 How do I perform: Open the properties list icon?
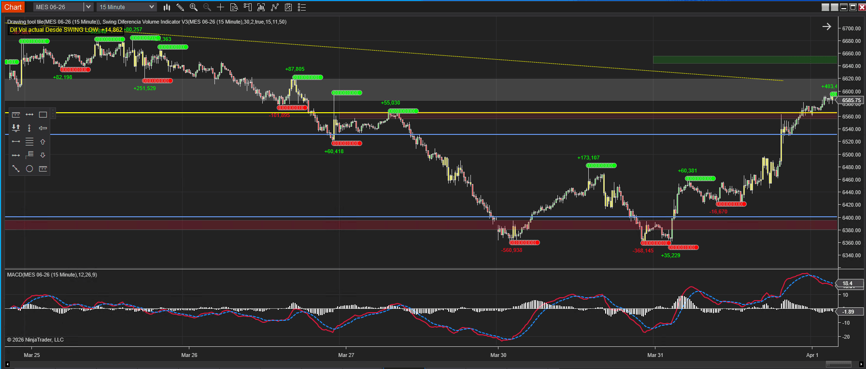(x=302, y=7)
